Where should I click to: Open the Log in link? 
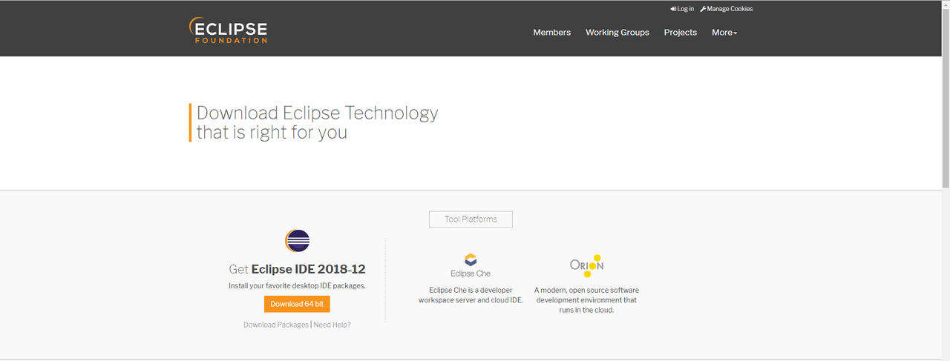click(682, 9)
